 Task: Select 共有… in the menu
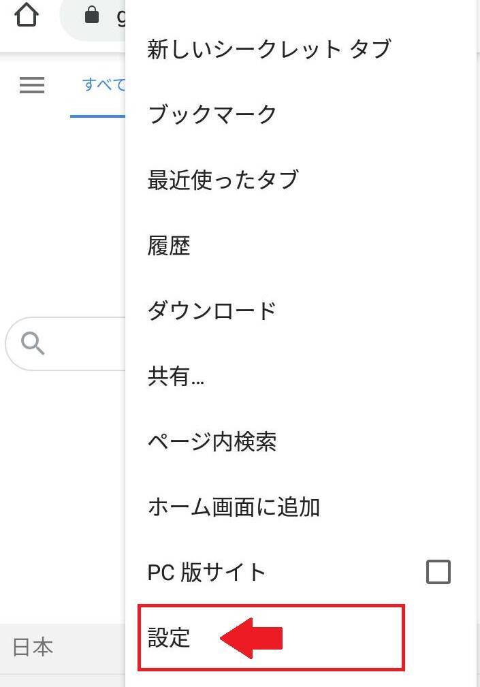coord(176,377)
